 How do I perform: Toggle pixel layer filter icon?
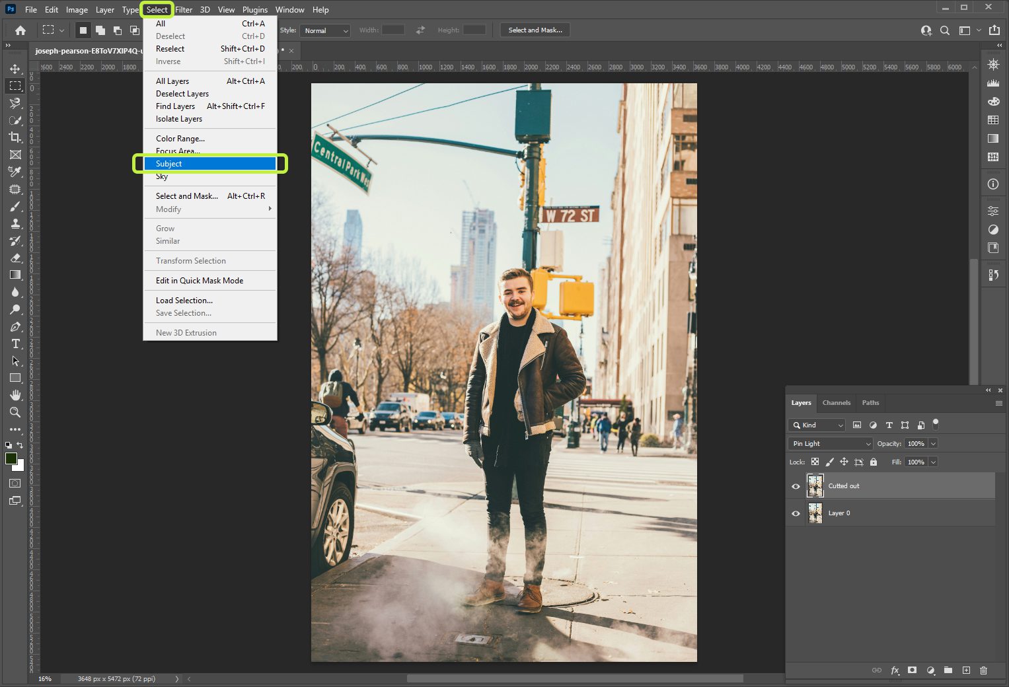pos(857,425)
